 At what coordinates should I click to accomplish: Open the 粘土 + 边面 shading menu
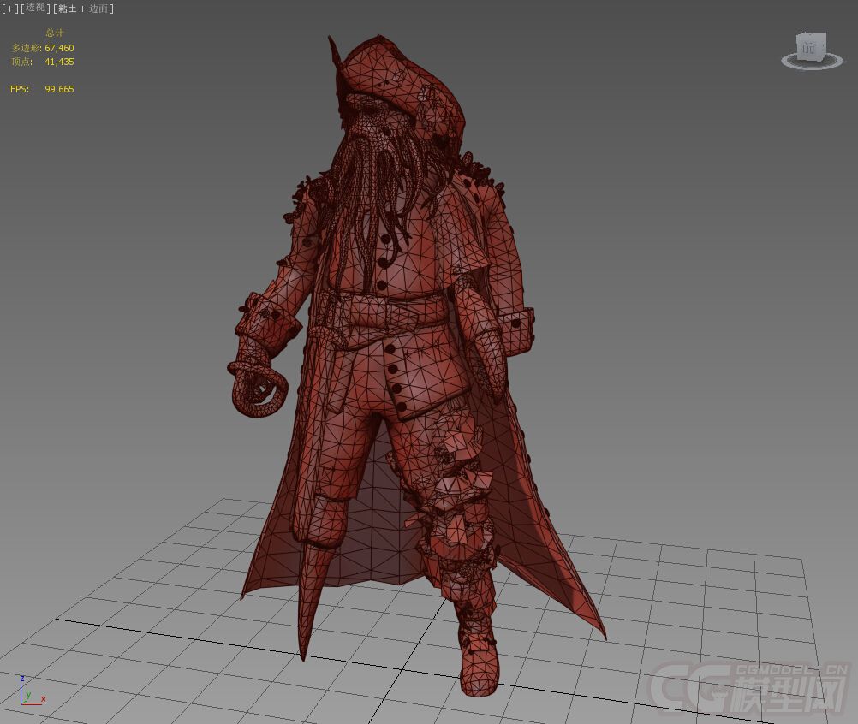tap(83, 9)
